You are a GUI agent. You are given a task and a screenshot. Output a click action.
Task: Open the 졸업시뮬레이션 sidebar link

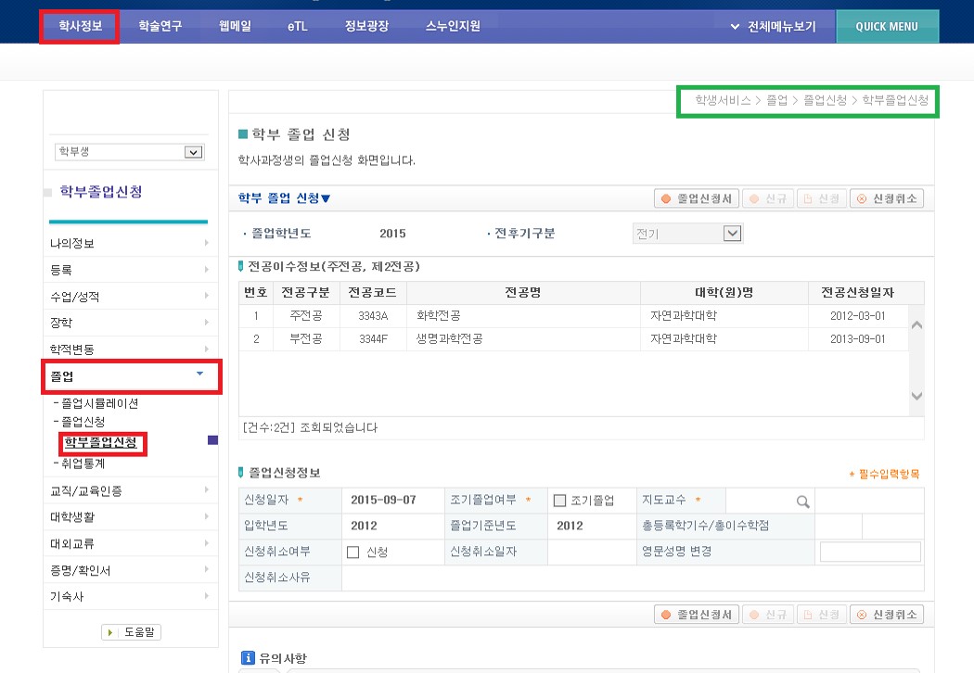tap(100, 404)
